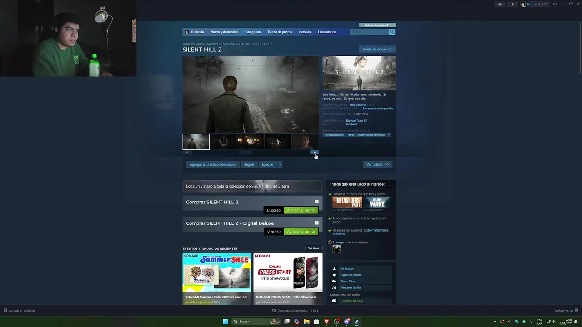Open Brave browser from taskbar
The image size is (582, 327).
point(326,322)
